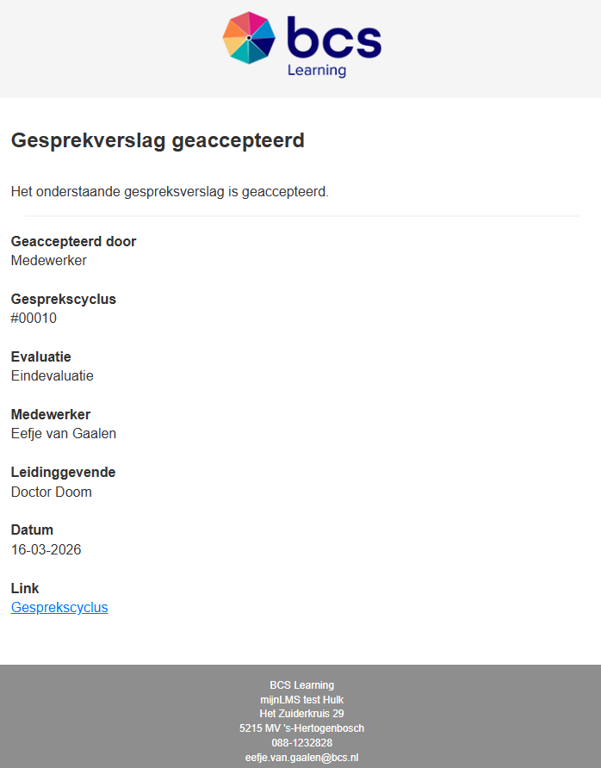Click the 'Link' label above the hyperlink
Screen dimensions: 601x768
pyautogui.click(x=24, y=589)
